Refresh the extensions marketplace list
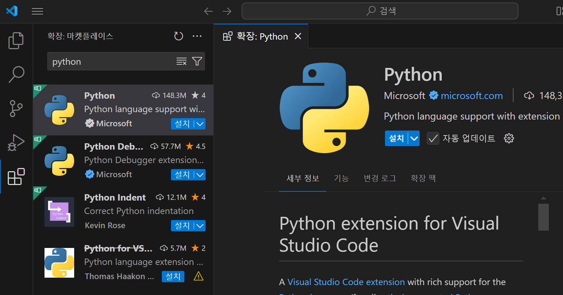This screenshot has height=295, width=563. [179, 36]
